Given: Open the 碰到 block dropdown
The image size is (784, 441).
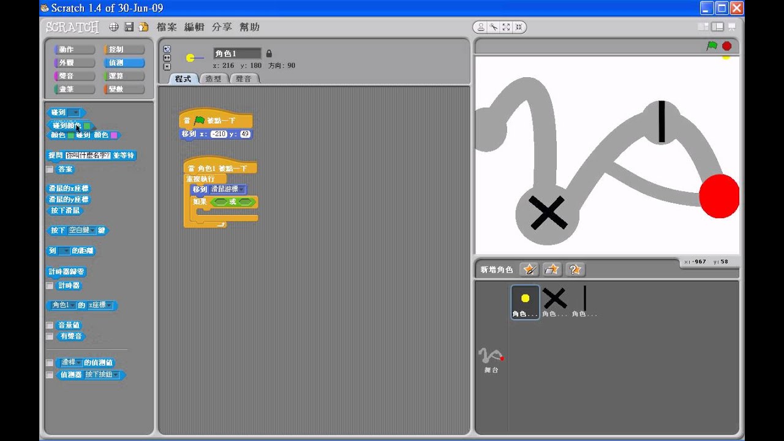Looking at the screenshot, I should (x=75, y=113).
